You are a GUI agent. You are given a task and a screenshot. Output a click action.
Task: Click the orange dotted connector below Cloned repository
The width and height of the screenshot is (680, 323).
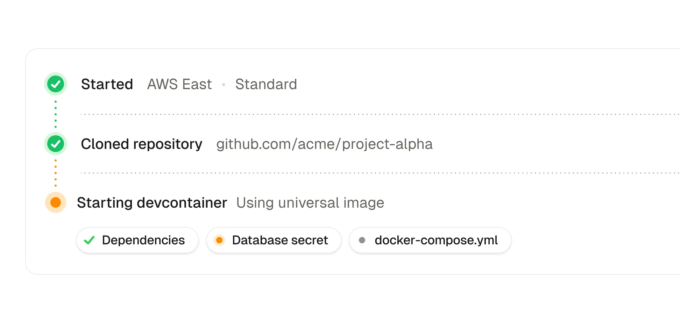56,173
